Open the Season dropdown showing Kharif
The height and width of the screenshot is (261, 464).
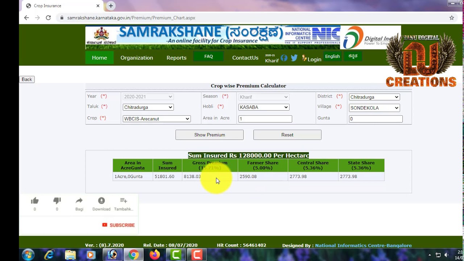(264, 97)
